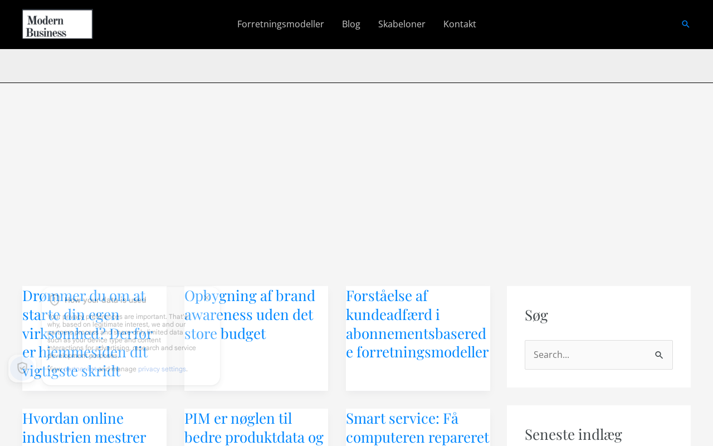The width and height of the screenshot is (713, 446).
Task: Open article 'Hvordan online industrien mestrer'
Action: click(x=84, y=428)
